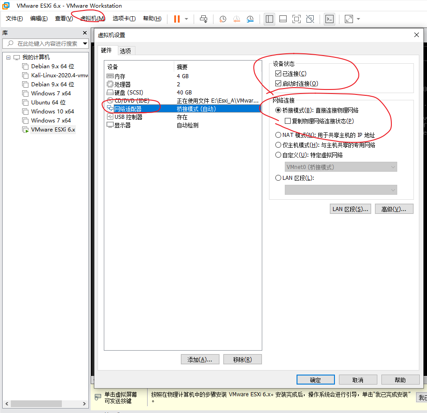Take a snapshot with clock-plus icon
427x413 pixels.
tap(223, 19)
